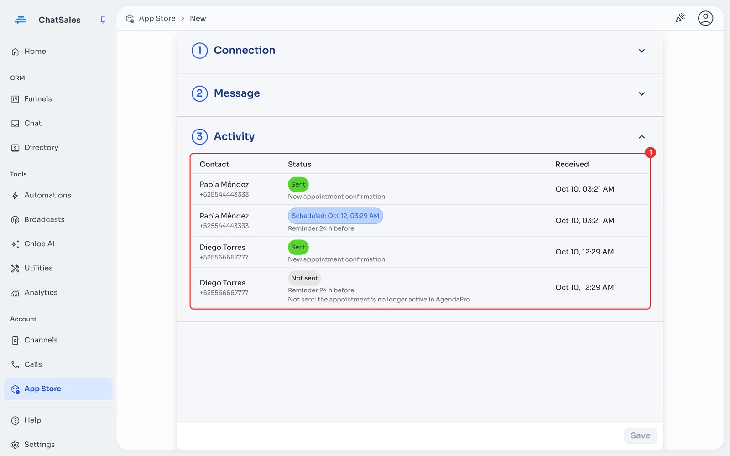Click the Chat inbox icon
This screenshot has height=456, width=730.
(x=15, y=124)
